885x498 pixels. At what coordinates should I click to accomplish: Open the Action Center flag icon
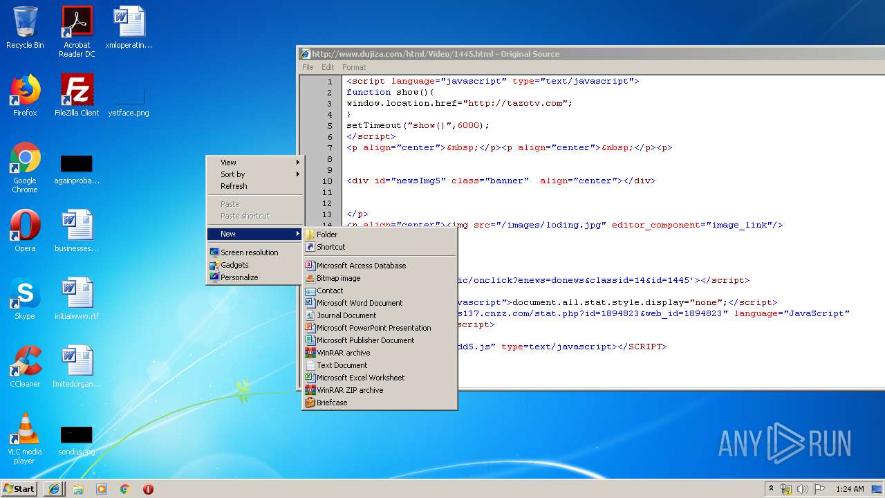tap(819, 489)
